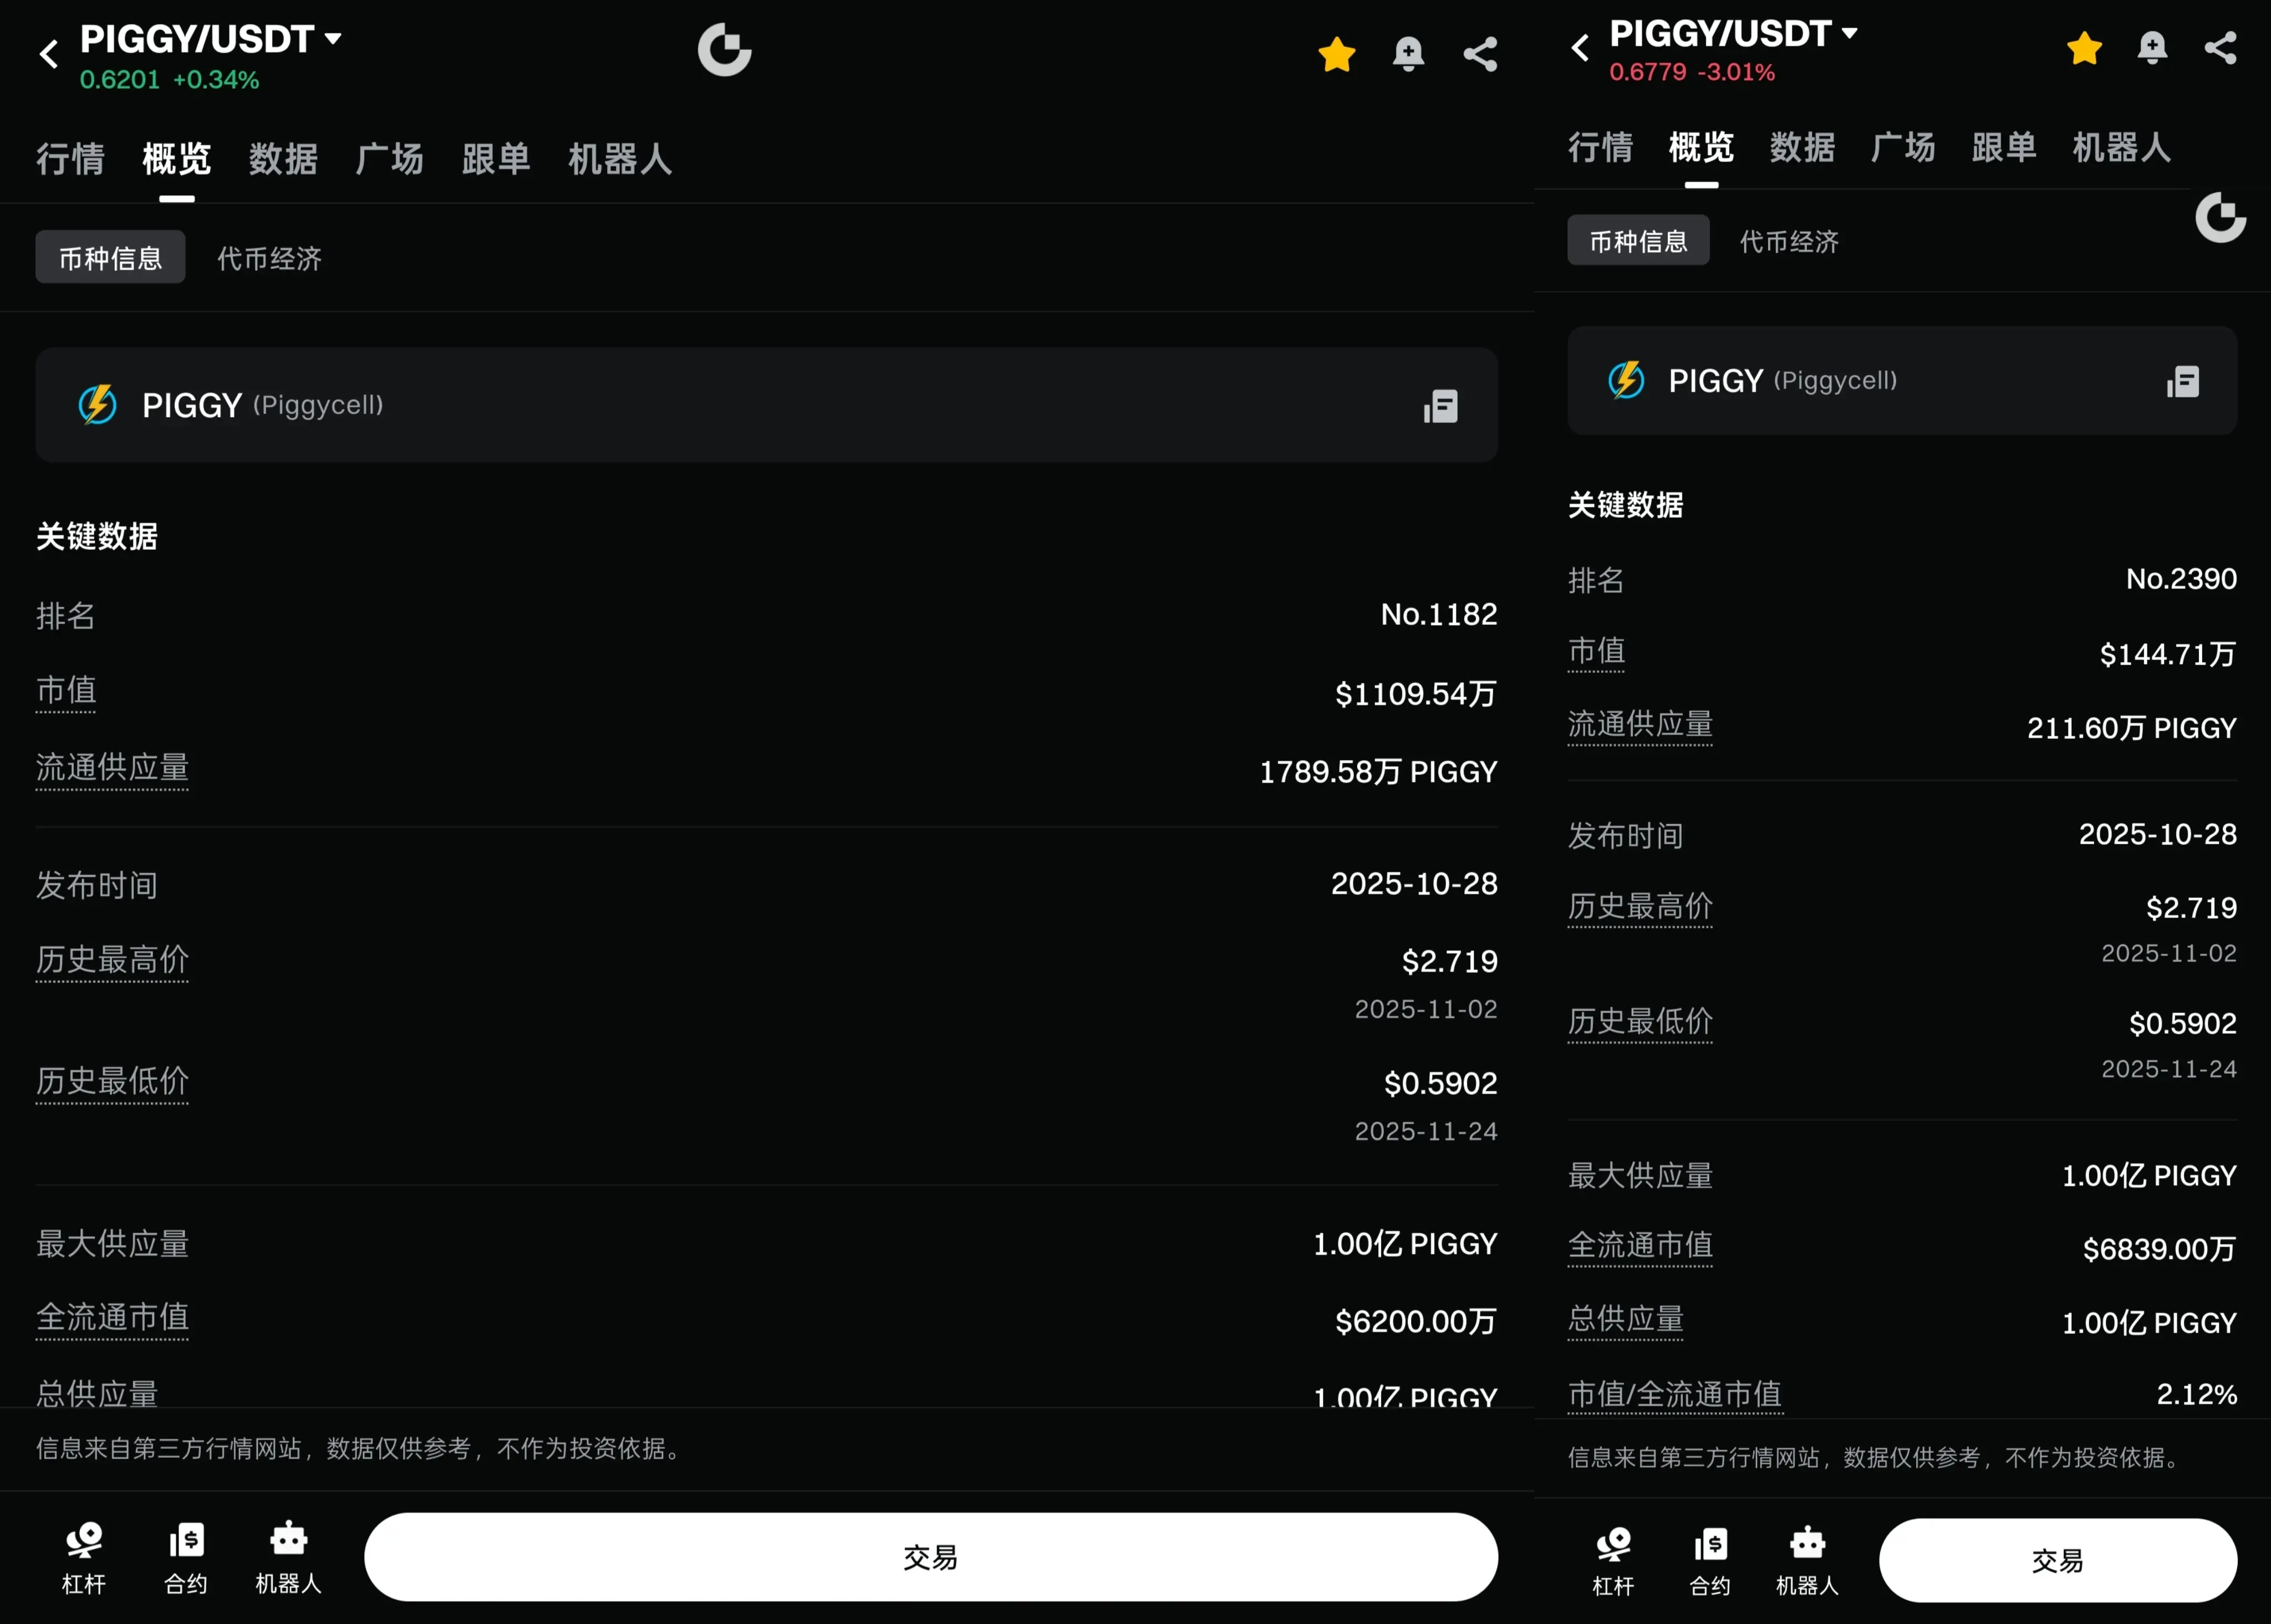The height and width of the screenshot is (1624, 2271).
Task: Expand PIGGY/USDT pair dropdown in left panel
Action: pyautogui.click(x=333, y=39)
